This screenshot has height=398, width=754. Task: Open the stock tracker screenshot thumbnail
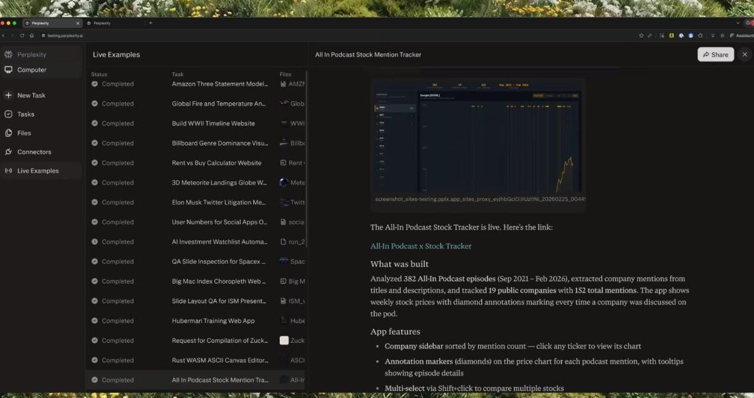click(x=478, y=138)
